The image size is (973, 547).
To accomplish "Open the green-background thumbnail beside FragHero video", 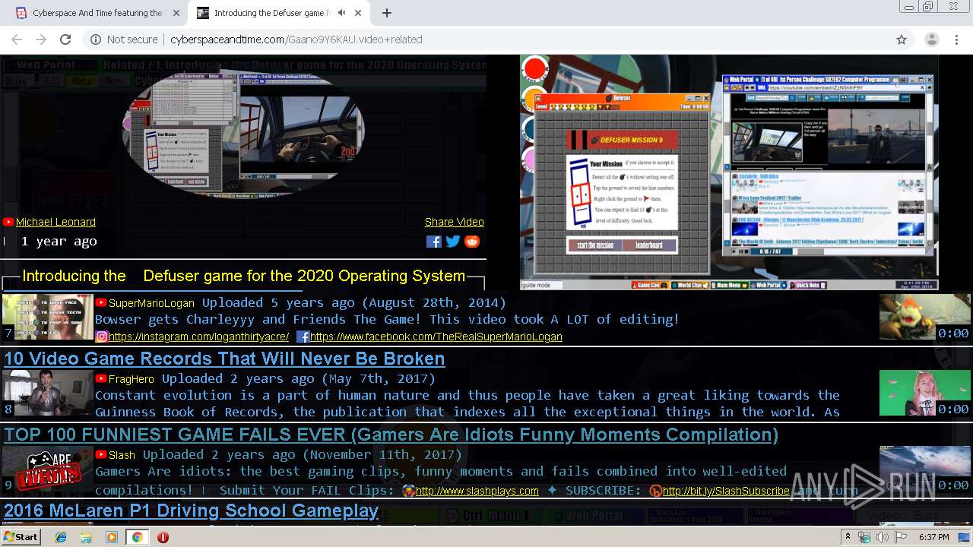I will (x=924, y=393).
